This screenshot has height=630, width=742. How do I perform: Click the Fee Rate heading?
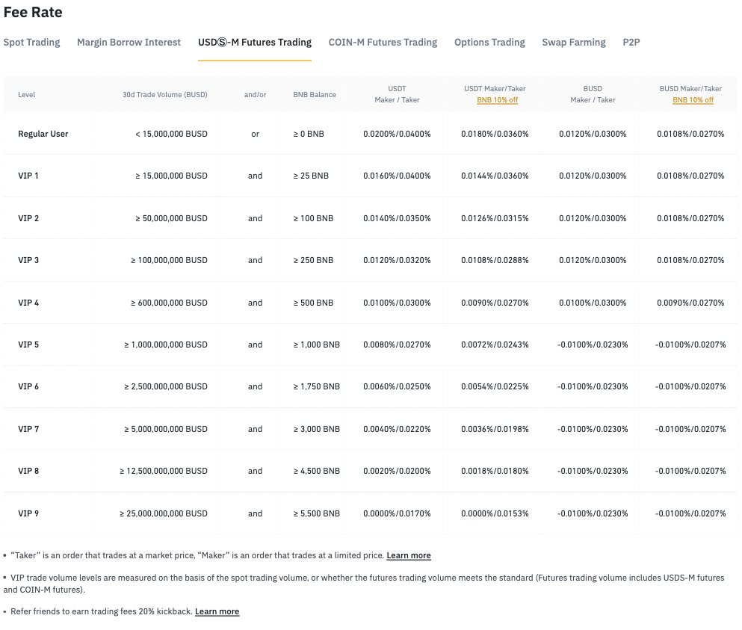(x=33, y=12)
